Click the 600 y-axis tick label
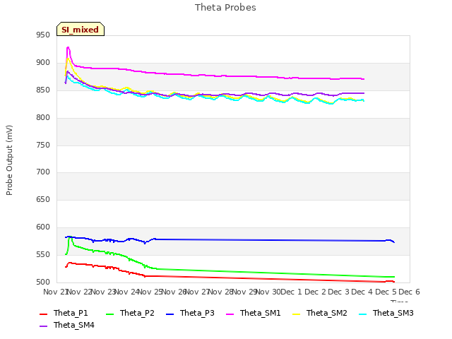452x339 pixels. 43,227
